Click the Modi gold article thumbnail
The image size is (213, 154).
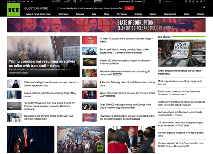click(89, 73)
